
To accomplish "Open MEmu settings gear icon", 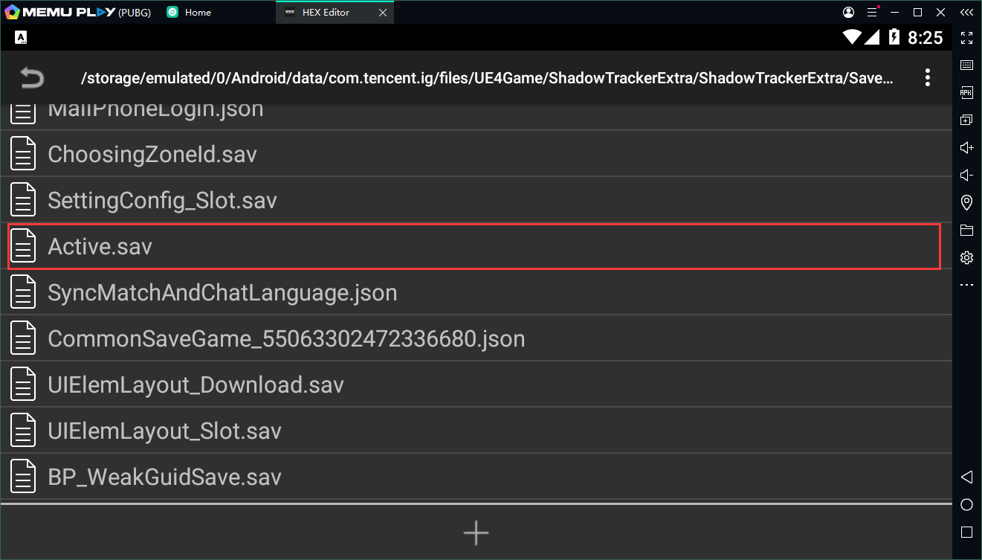I will [x=966, y=258].
